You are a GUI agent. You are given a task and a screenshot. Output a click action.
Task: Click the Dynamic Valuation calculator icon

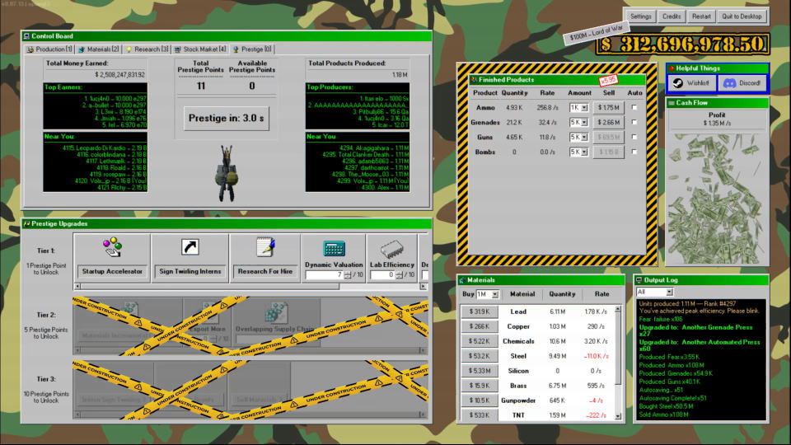334,249
